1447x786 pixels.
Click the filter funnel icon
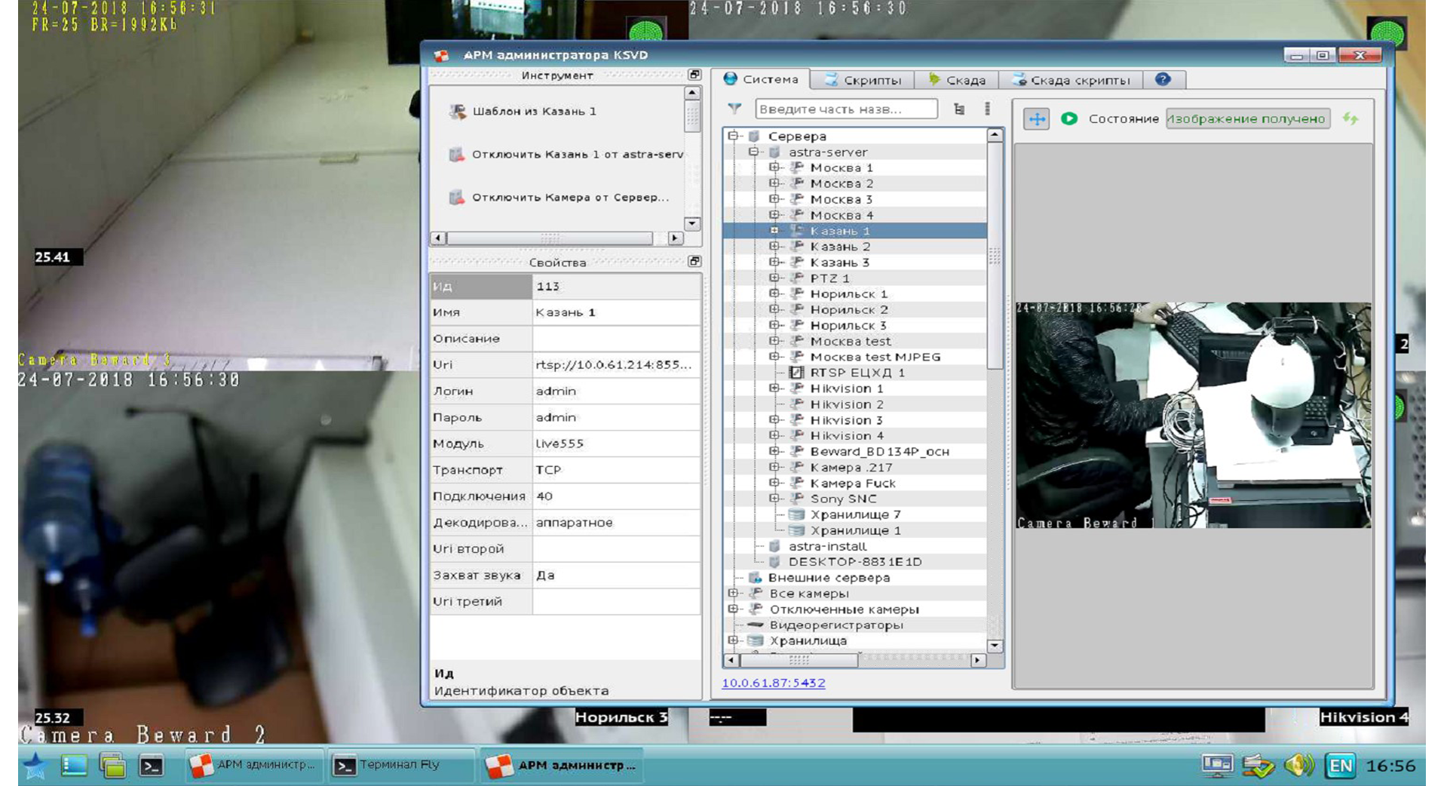pos(734,109)
